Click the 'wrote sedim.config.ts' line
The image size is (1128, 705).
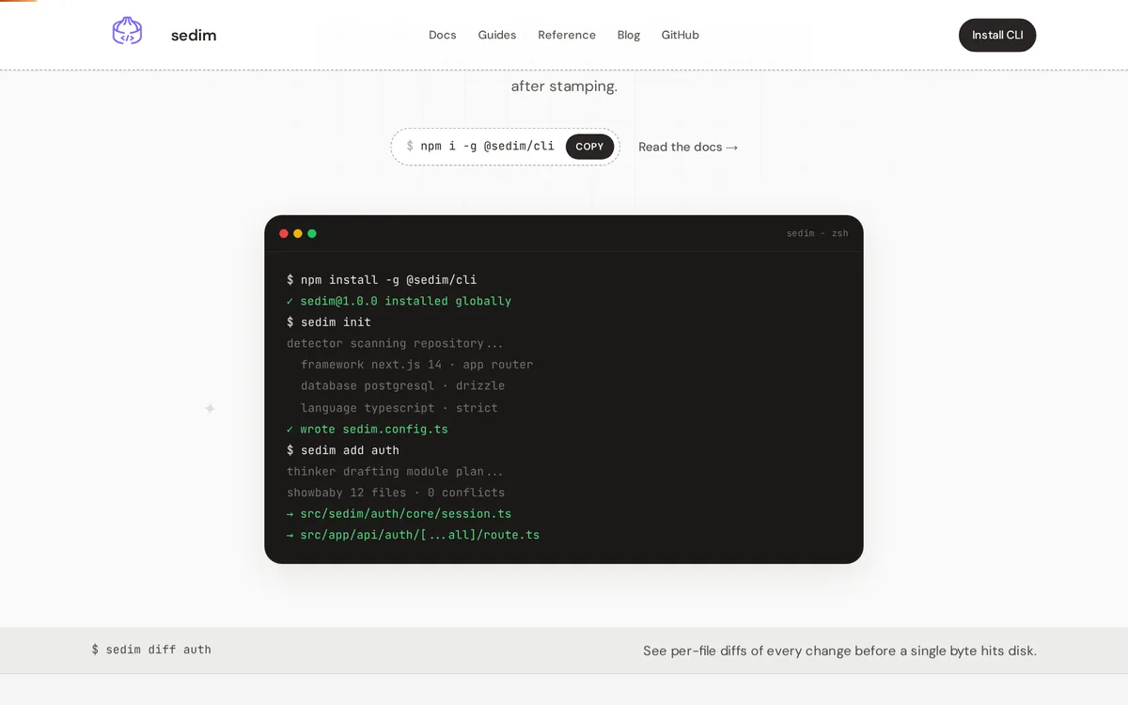tap(368, 429)
